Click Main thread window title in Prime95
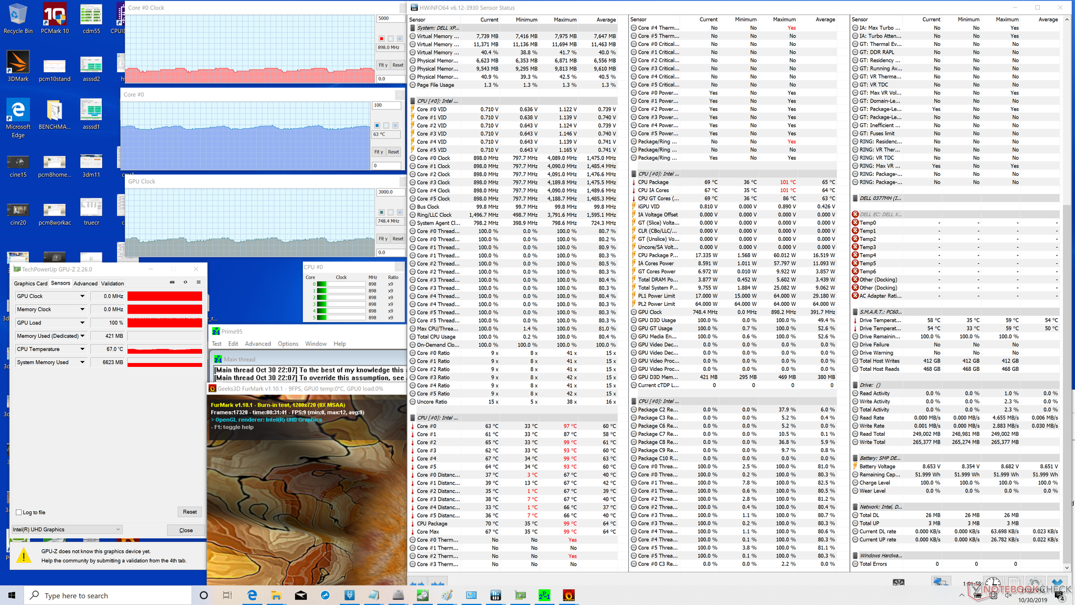The width and height of the screenshot is (1075, 605). point(240,360)
